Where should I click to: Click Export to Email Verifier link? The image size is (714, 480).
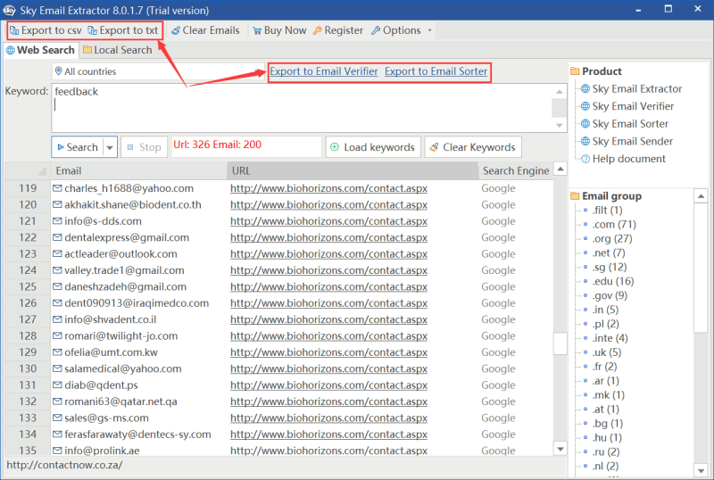324,71
